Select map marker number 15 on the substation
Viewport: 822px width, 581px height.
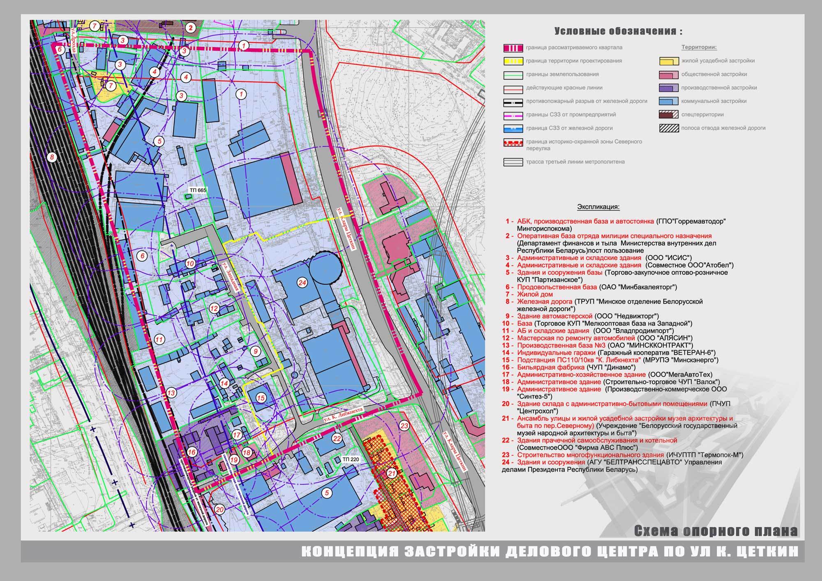coord(261,398)
